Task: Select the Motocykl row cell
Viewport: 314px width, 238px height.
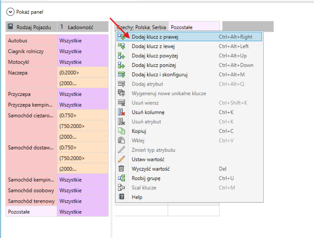Action: point(32,62)
